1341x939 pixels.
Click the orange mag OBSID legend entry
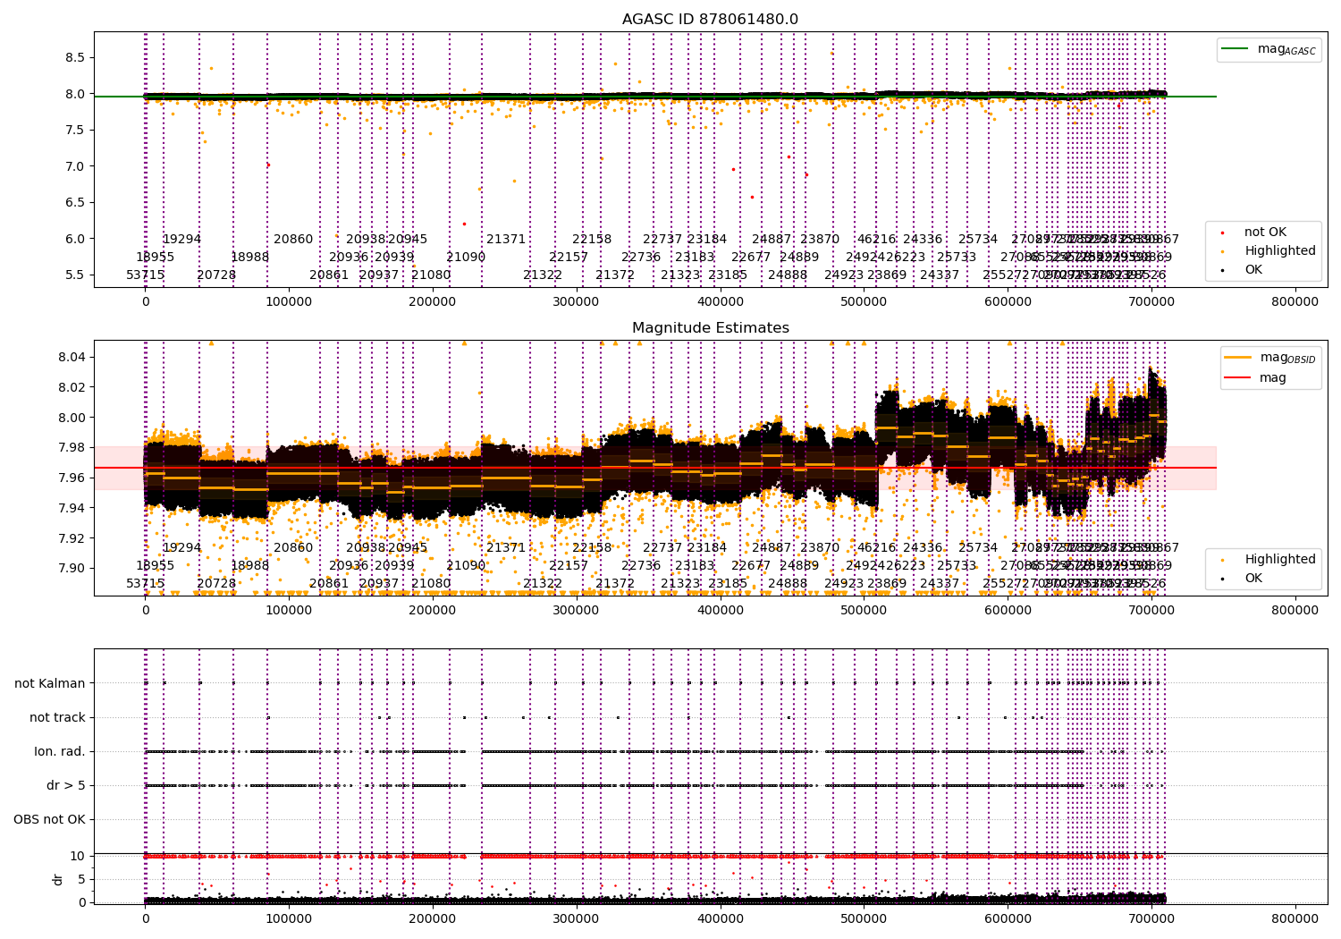(1269, 358)
